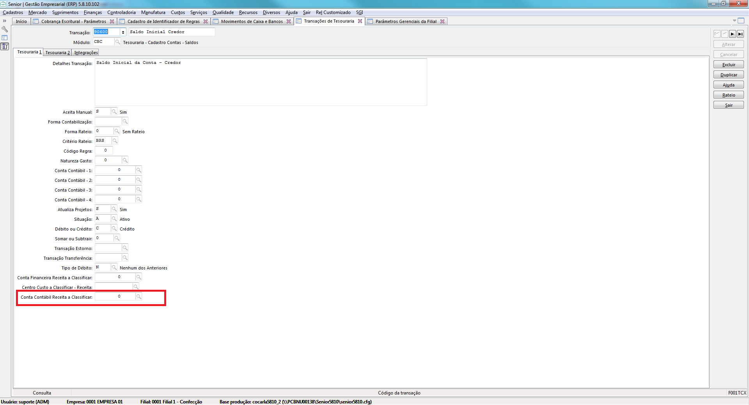The width and height of the screenshot is (749, 405).
Task: Expand the left sidebar with double chevron
Action: point(5,21)
